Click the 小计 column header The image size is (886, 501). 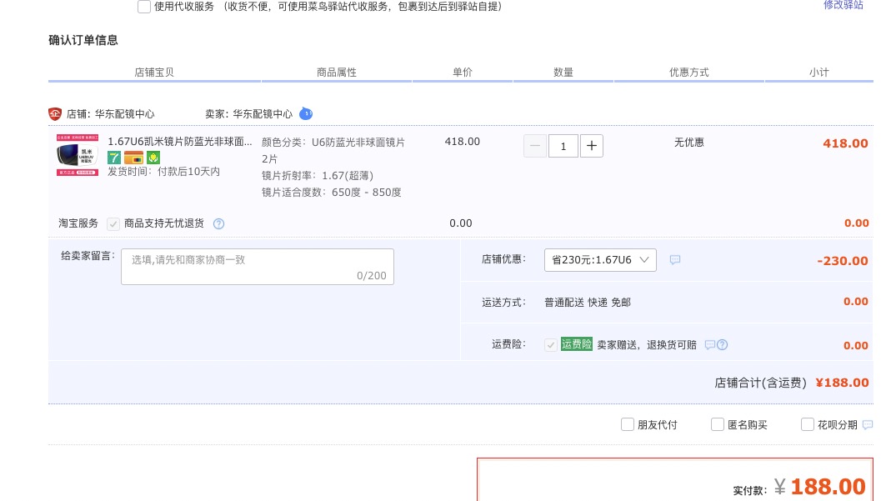click(818, 73)
